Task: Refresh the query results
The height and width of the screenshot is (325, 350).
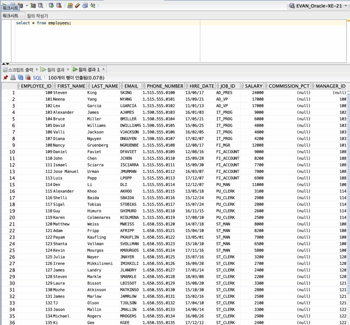Action: [x=21, y=78]
